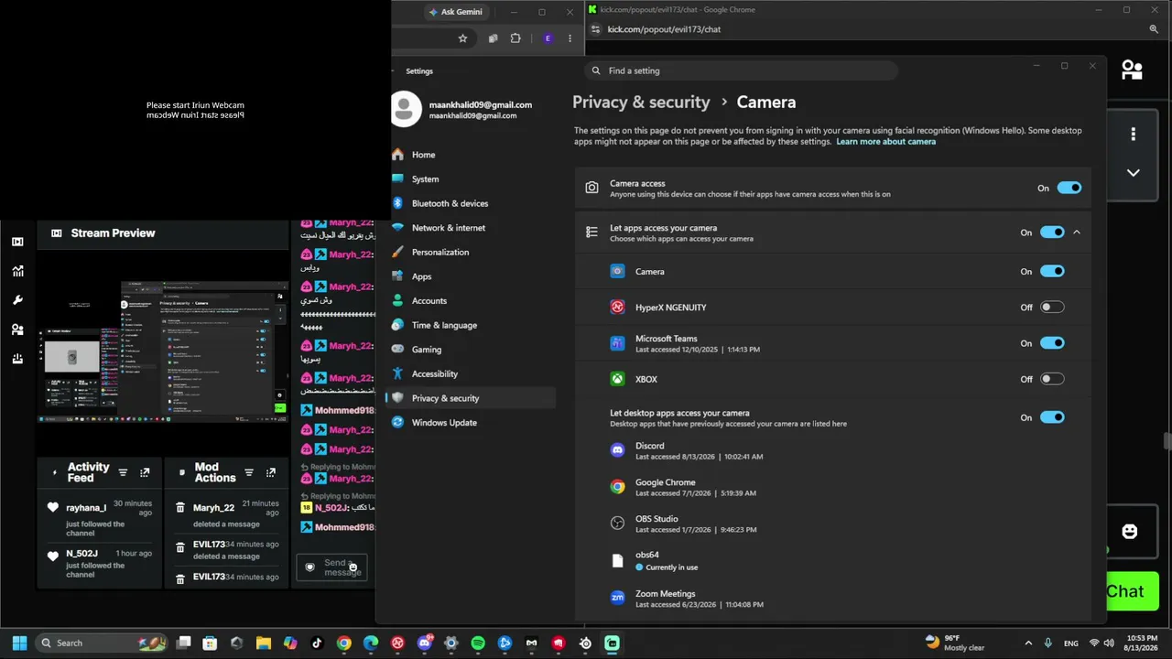Click the OBS Studio app icon
This screenshot has width=1172, height=659.
click(x=618, y=524)
